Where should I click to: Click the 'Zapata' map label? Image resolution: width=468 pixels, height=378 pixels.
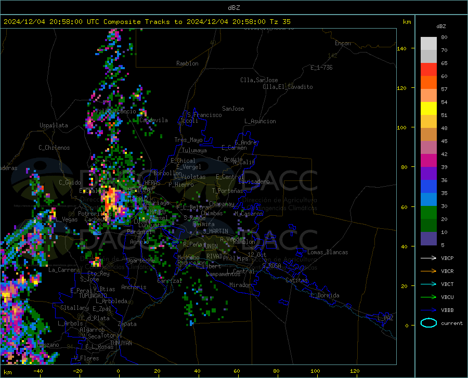coord(127,324)
